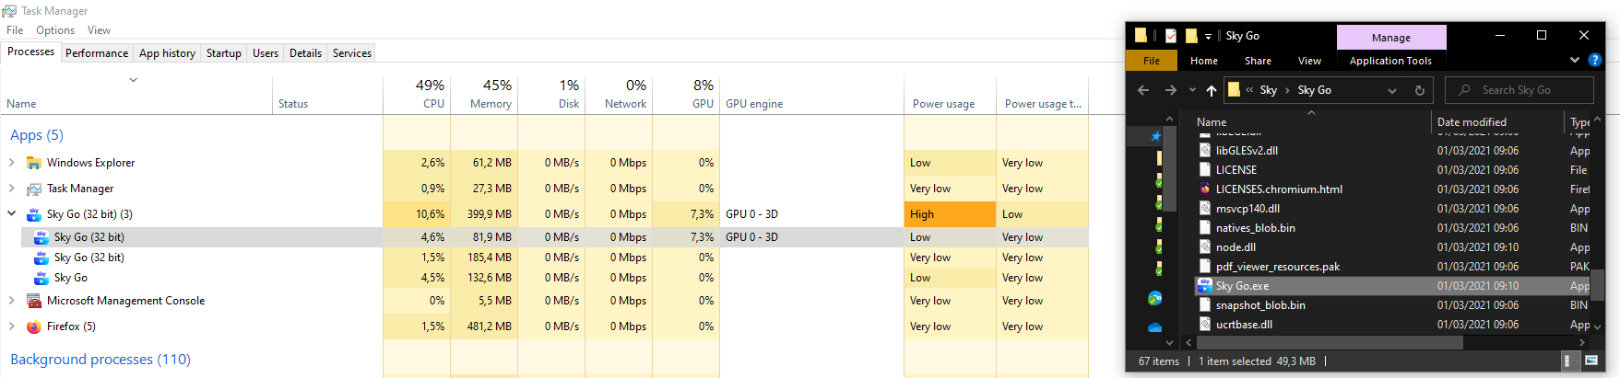Expand the Explorer ribbon with the chevron
Screen dimensions: 1620x378
tap(1574, 61)
